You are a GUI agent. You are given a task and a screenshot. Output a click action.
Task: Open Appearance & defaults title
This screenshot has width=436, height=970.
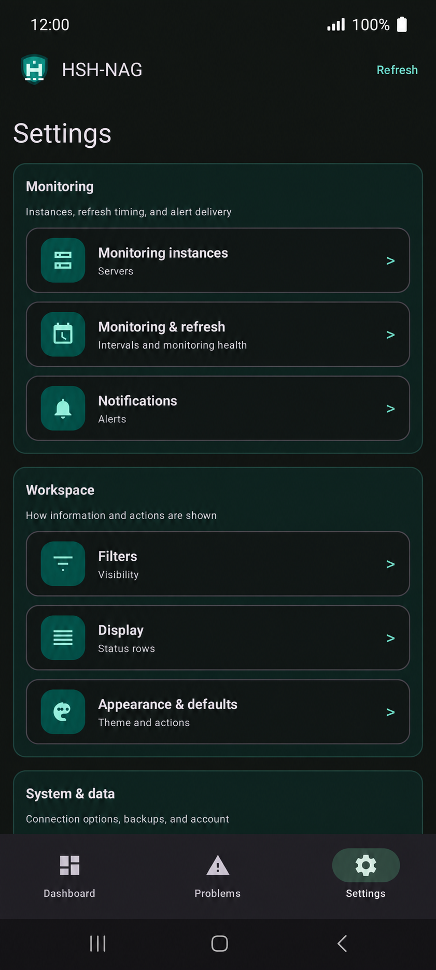[167, 704]
